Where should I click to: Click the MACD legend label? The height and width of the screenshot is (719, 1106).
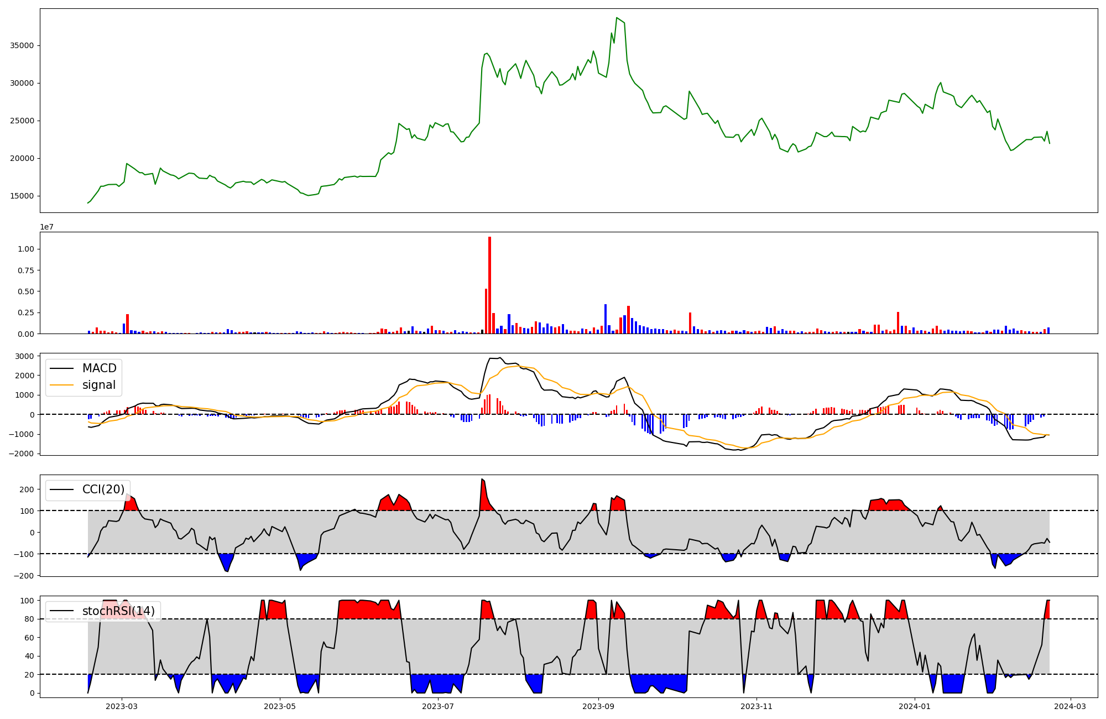[x=99, y=368]
